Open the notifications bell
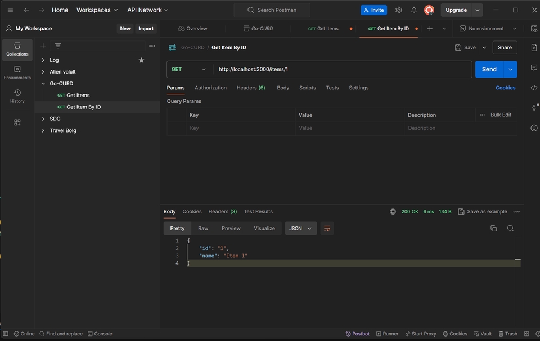Image resolution: width=540 pixels, height=341 pixels. pos(414,10)
